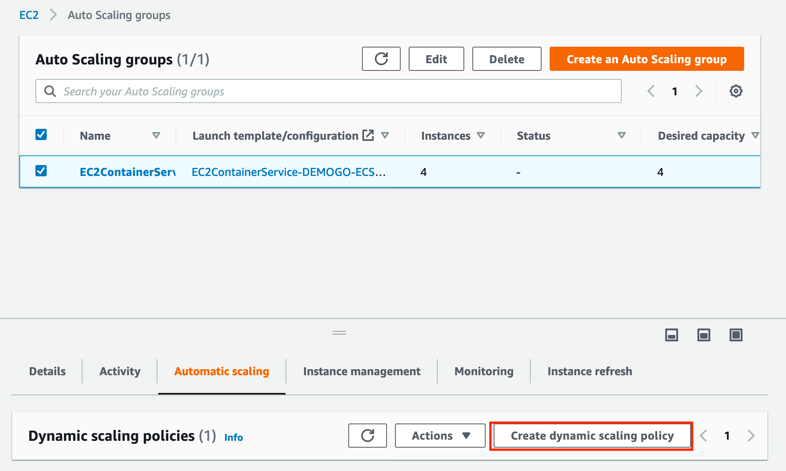Click Create an Auto Scaling group

647,59
